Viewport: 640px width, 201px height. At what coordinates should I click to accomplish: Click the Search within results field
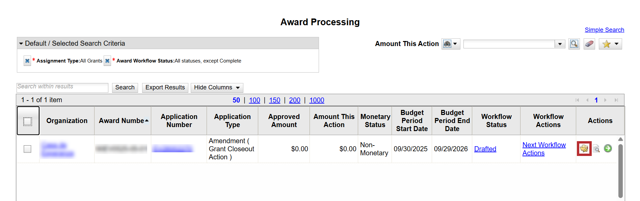62,87
